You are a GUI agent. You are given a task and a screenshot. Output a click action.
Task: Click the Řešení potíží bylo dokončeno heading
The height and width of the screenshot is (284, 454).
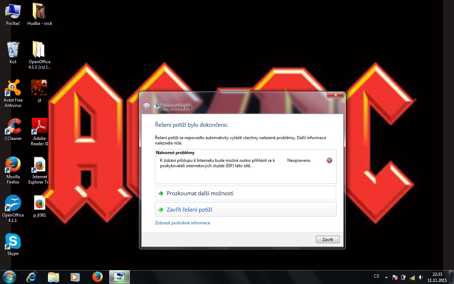click(192, 125)
